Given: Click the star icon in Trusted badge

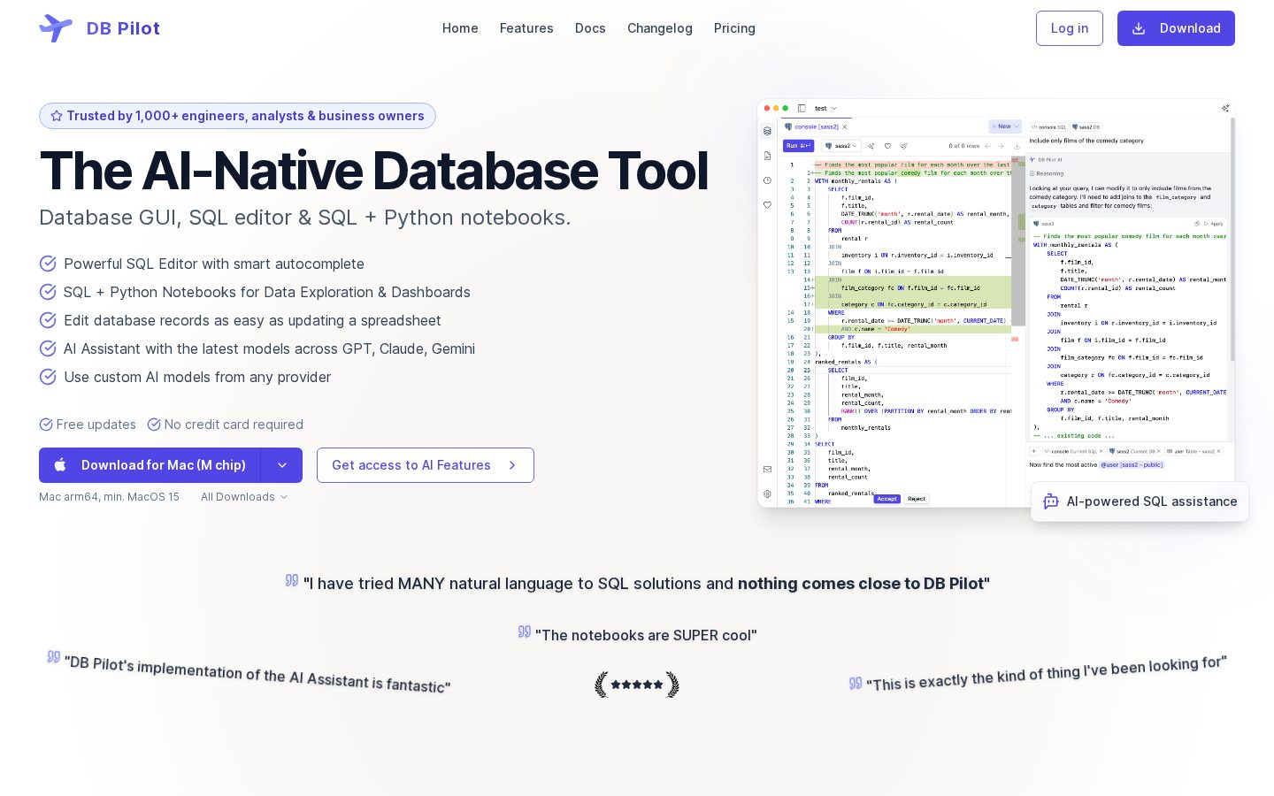Looking at the screenshot, I should [57, 116].
